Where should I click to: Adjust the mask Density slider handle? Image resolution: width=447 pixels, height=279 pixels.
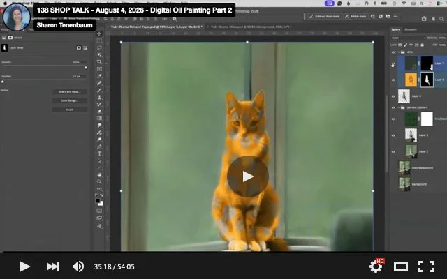pyautogui.click(x=85, y=68)
